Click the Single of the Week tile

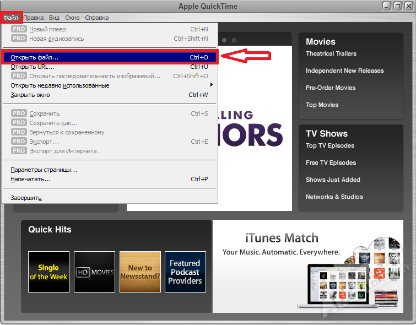(48, 272)
